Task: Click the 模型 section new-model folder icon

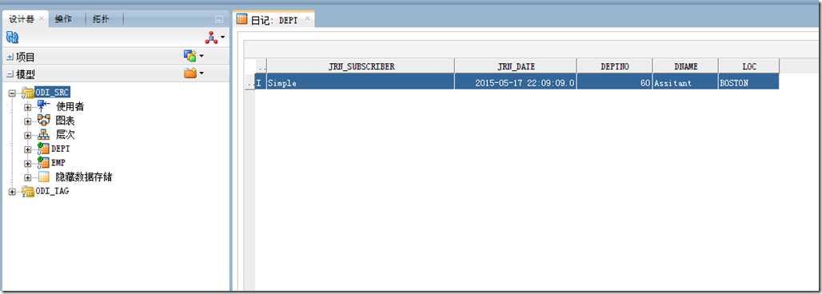Action: pyautogui.click(x=190, y=73)
